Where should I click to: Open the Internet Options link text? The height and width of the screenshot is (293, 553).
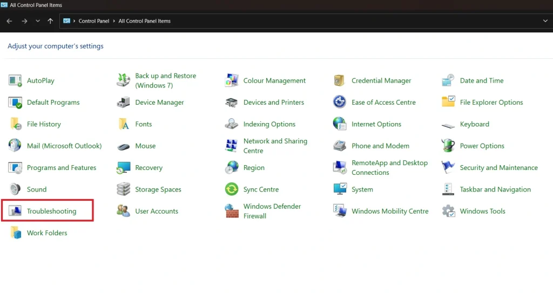[x=376, y=124]
